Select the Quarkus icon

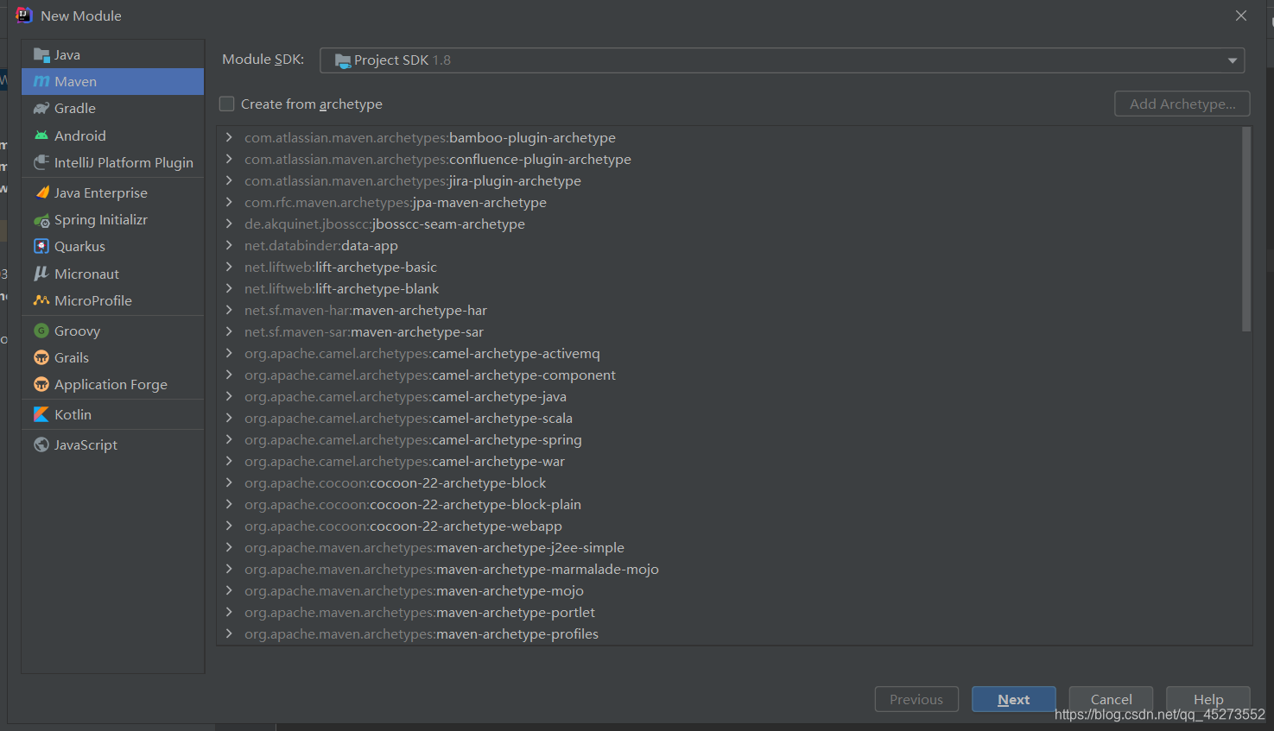tap(41, 246)
